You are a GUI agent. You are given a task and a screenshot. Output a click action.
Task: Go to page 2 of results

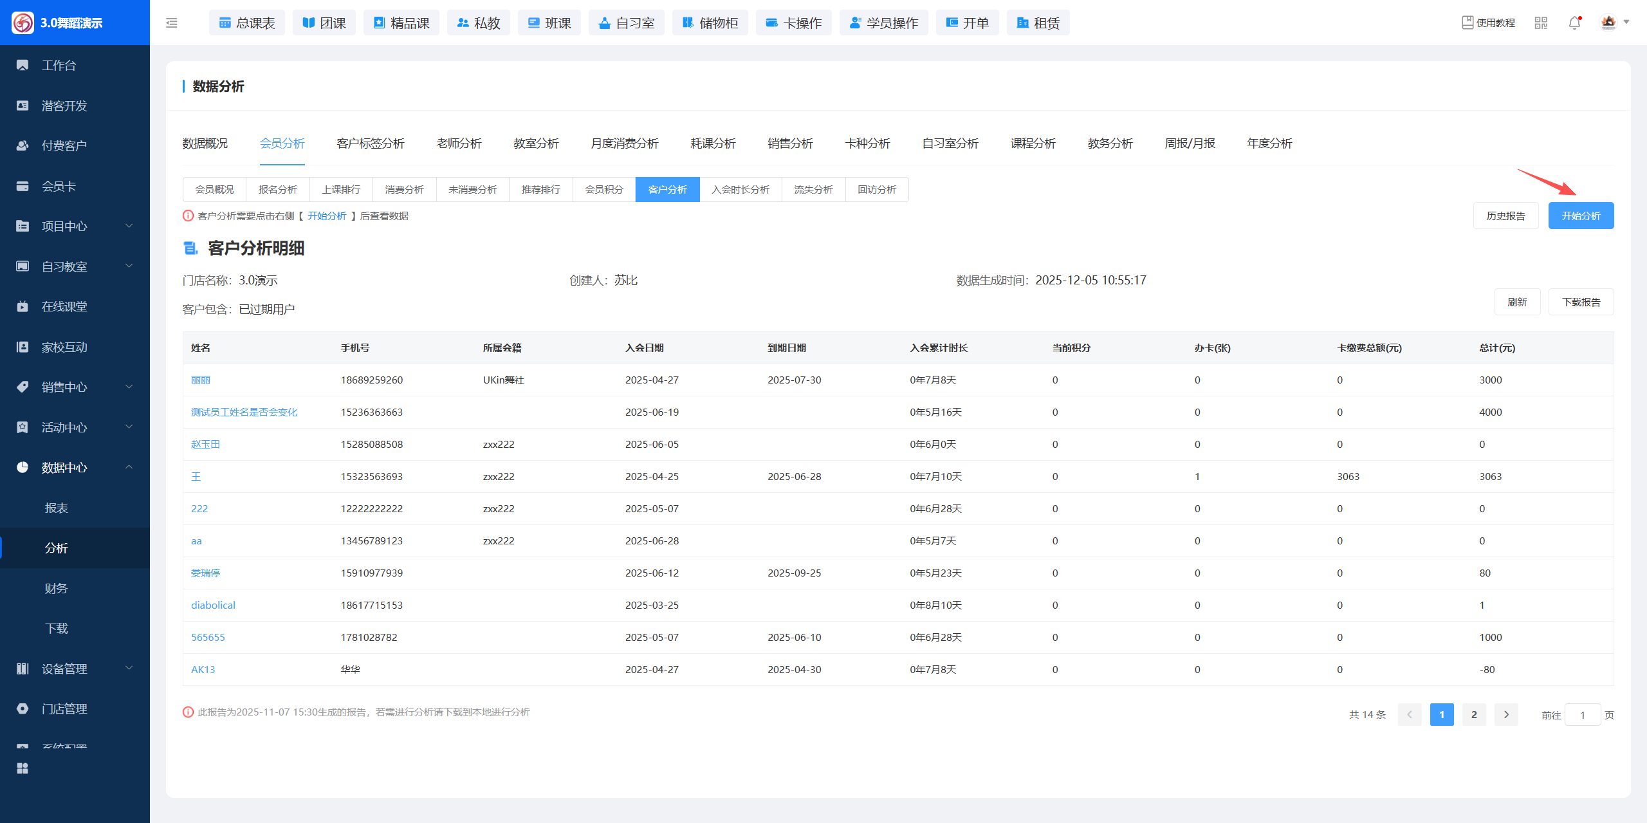1474,714
